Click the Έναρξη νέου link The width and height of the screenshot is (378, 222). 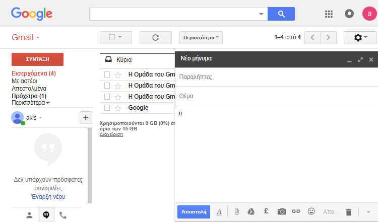48,197
